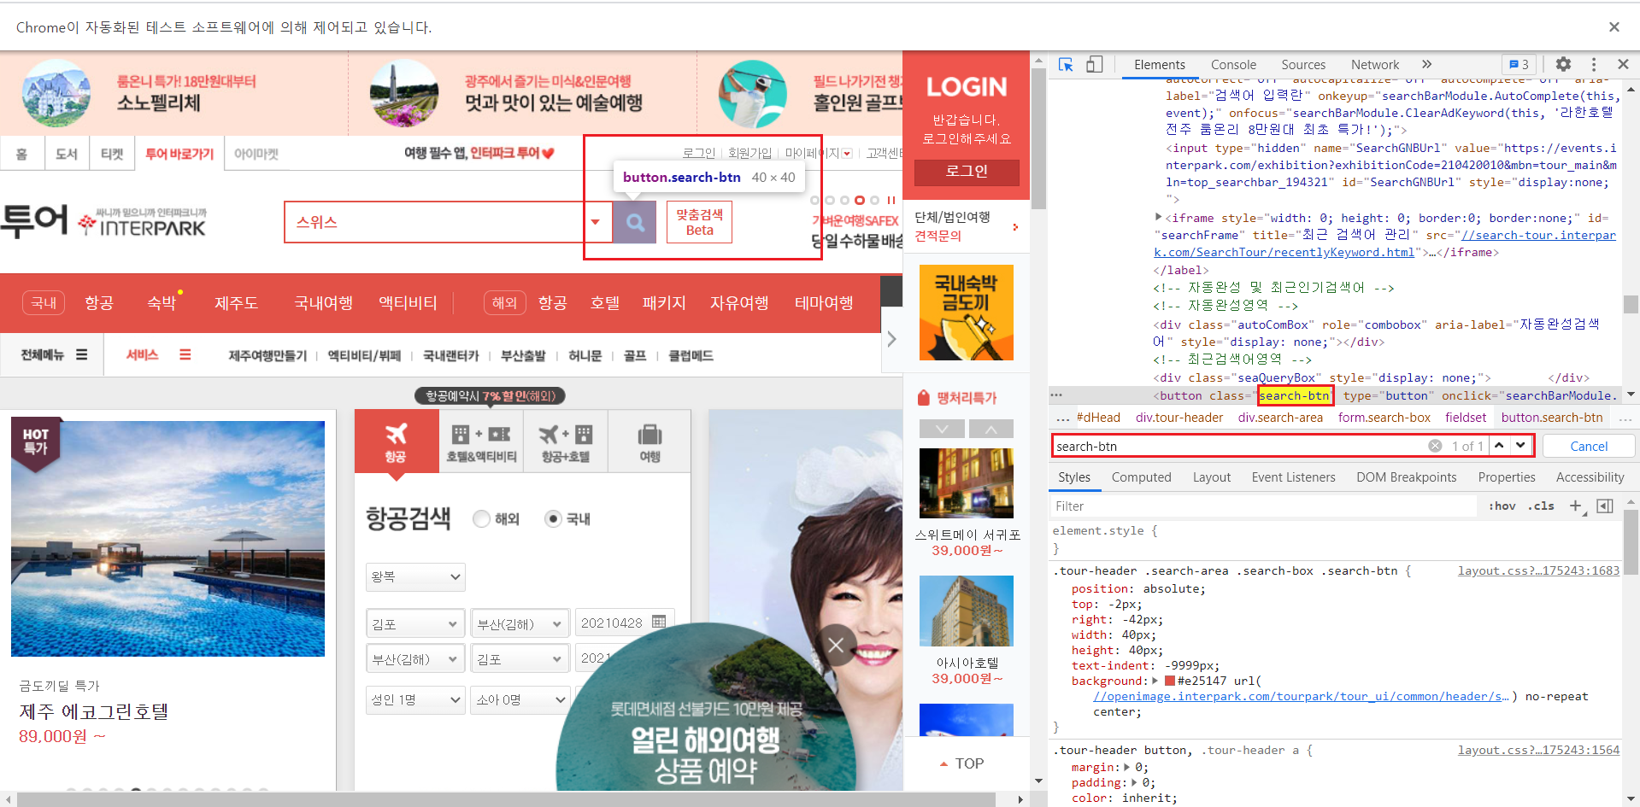Open the first 김포 departure dropdown
The image size is (1640, 807).
tap(415, 623)
